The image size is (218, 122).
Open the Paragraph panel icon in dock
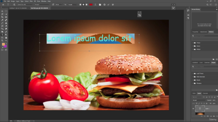tap(188, 18)
